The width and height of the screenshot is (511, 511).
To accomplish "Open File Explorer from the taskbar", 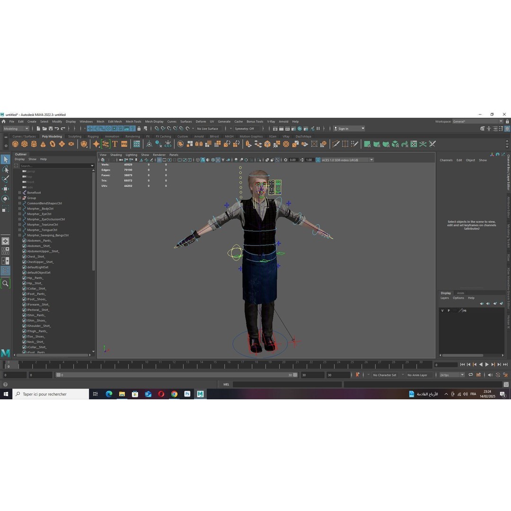I will coord(122,394).
